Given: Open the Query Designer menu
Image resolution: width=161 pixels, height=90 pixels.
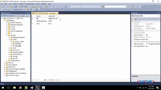Looking at the screenshot, I should [x=30, y=4].
